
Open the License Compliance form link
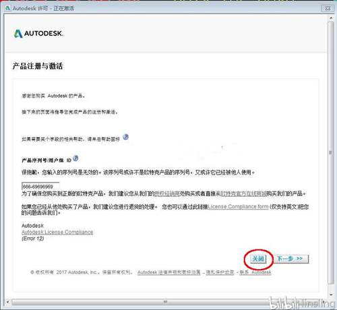tap(238, 206)
